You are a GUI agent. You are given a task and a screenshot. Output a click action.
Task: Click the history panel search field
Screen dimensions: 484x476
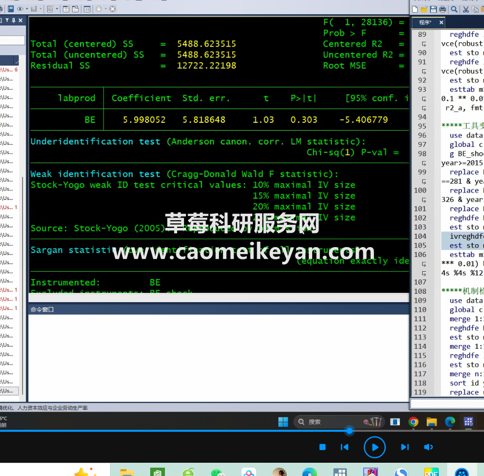12,40
